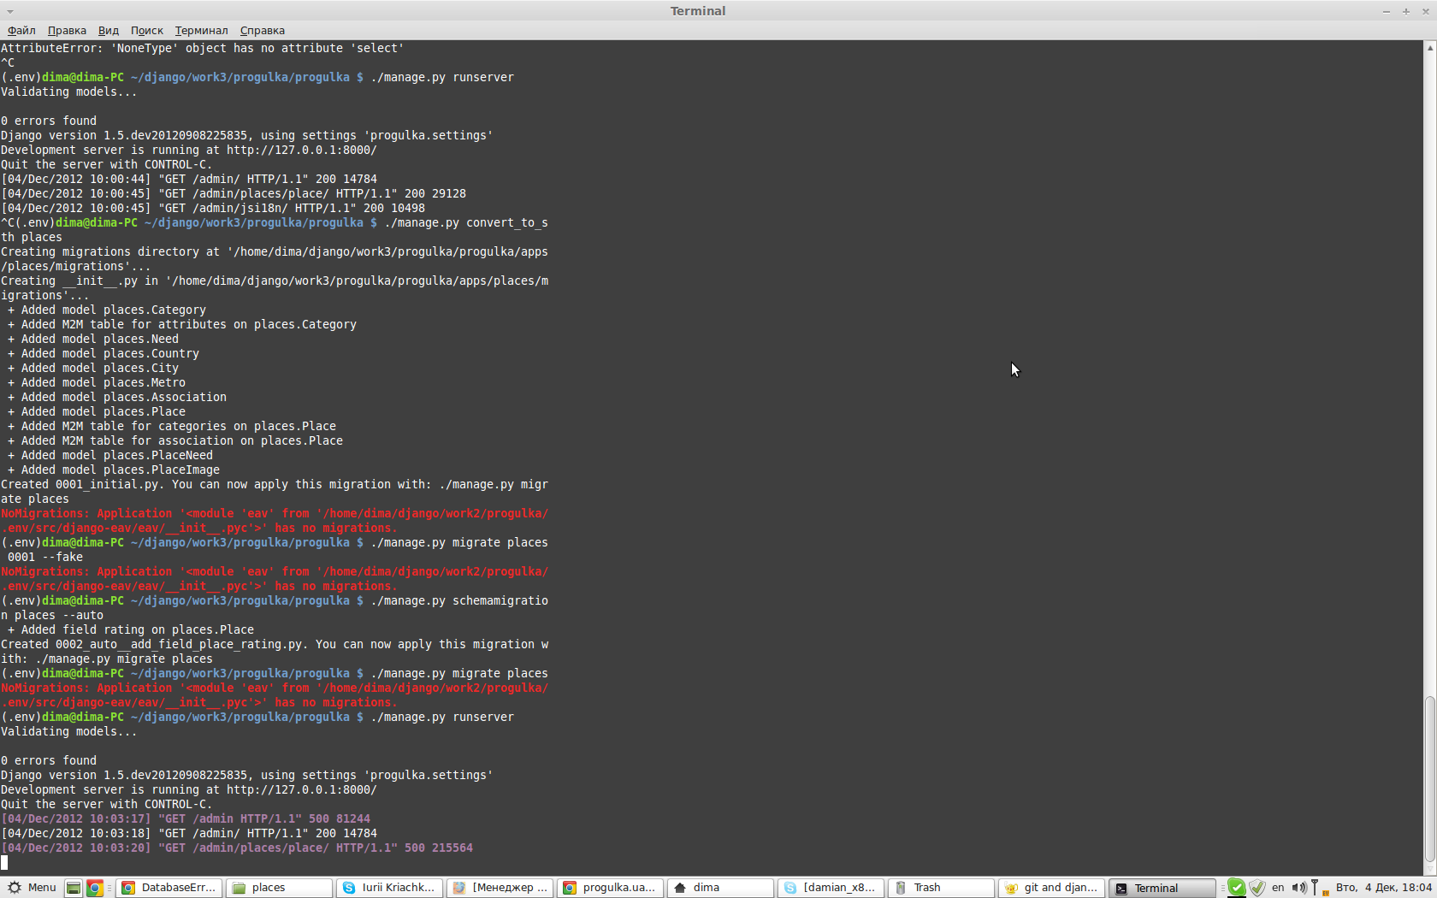Open the Поиск menu
Image resolution: width=1437 pixels, height=898 pixels.
tap(146, 30)
